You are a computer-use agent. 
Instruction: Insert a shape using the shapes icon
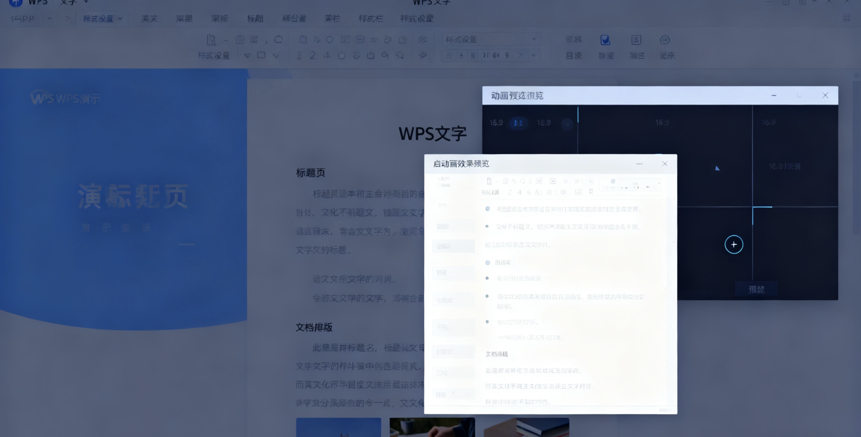pyautogui.click(x=330, y=39)
